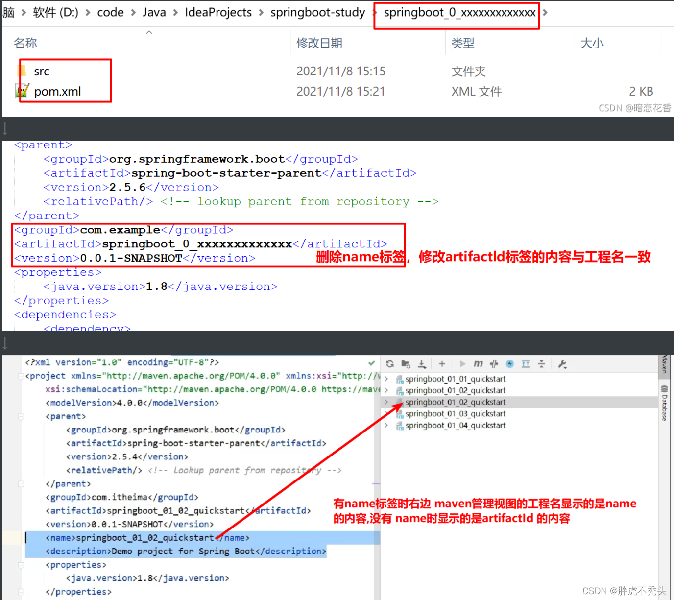Click the artifactId spring-boot-starter-parent line in middle pom

(x=230, y=173)
